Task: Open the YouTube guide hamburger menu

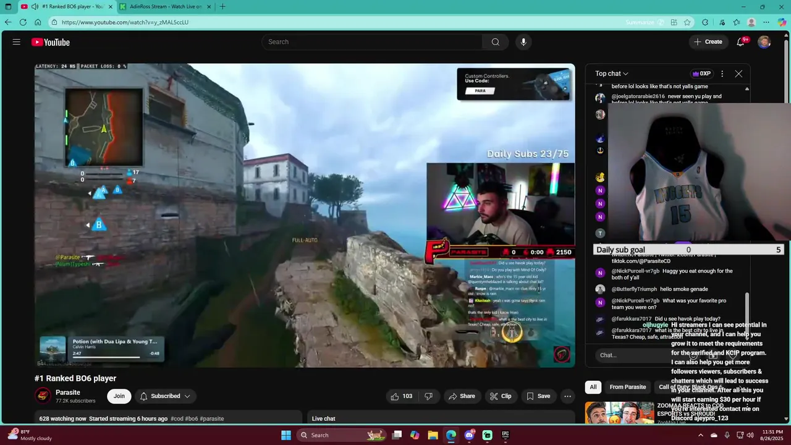Action: [x=17, y=42]
